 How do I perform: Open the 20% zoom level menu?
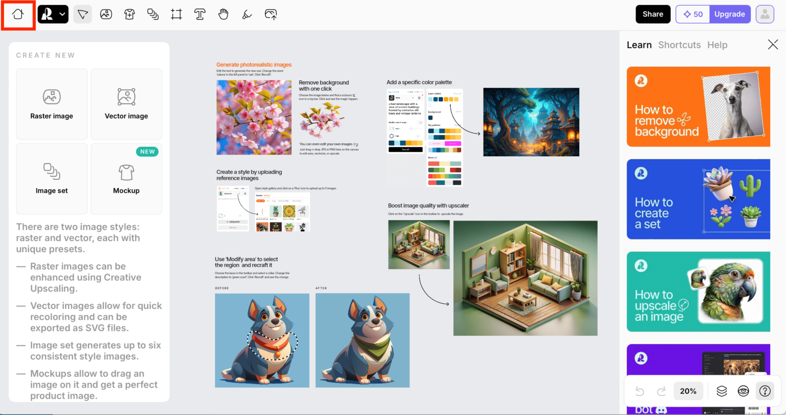coord(688,391)
